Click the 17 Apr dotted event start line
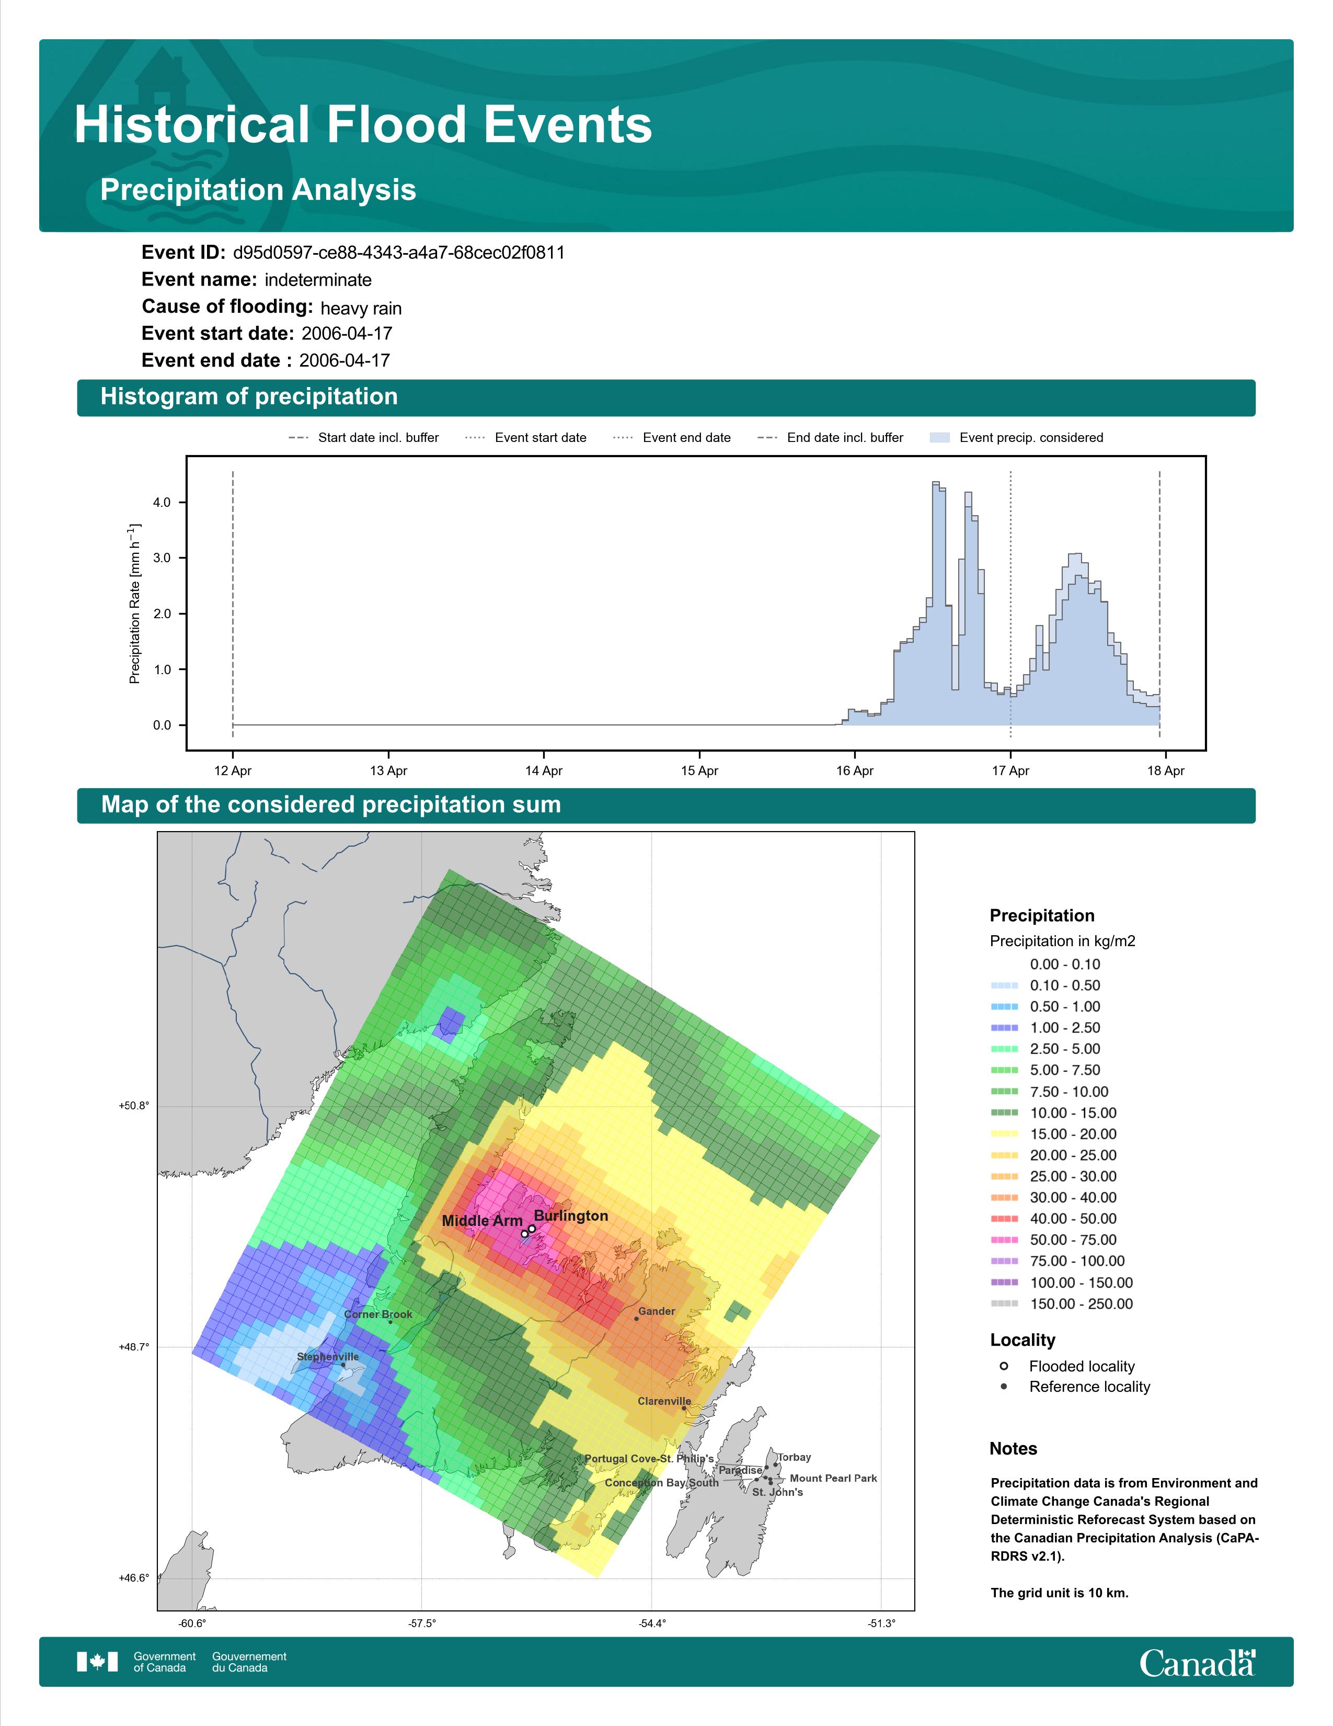The width and height of the screenshot is (1333, 1726). click(1011, 605)
